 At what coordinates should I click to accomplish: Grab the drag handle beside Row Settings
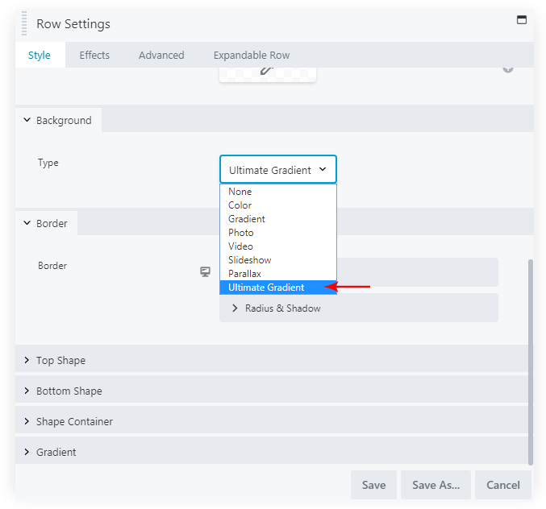coord(24,23)
